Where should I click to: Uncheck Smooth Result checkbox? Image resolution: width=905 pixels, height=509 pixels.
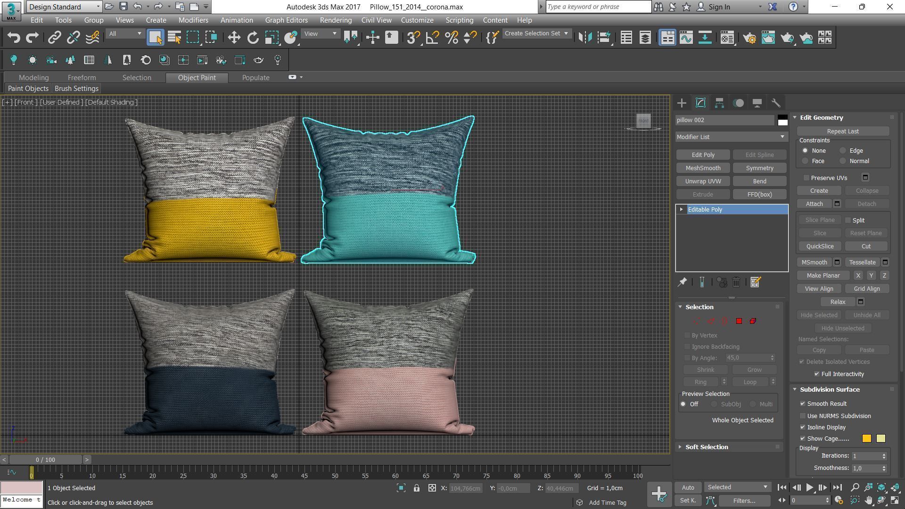803,404
